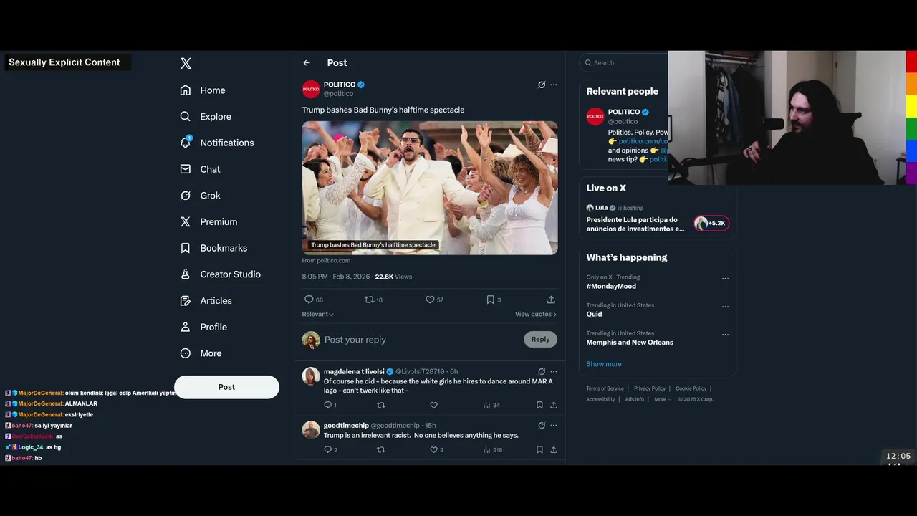The image size is (917, 516).
Task: Bookmark goodtimechip's comment
Action: 539,450
